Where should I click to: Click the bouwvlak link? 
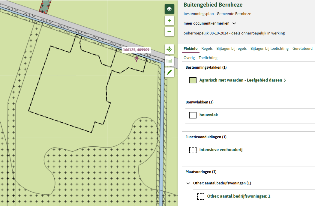click(208, 115)
